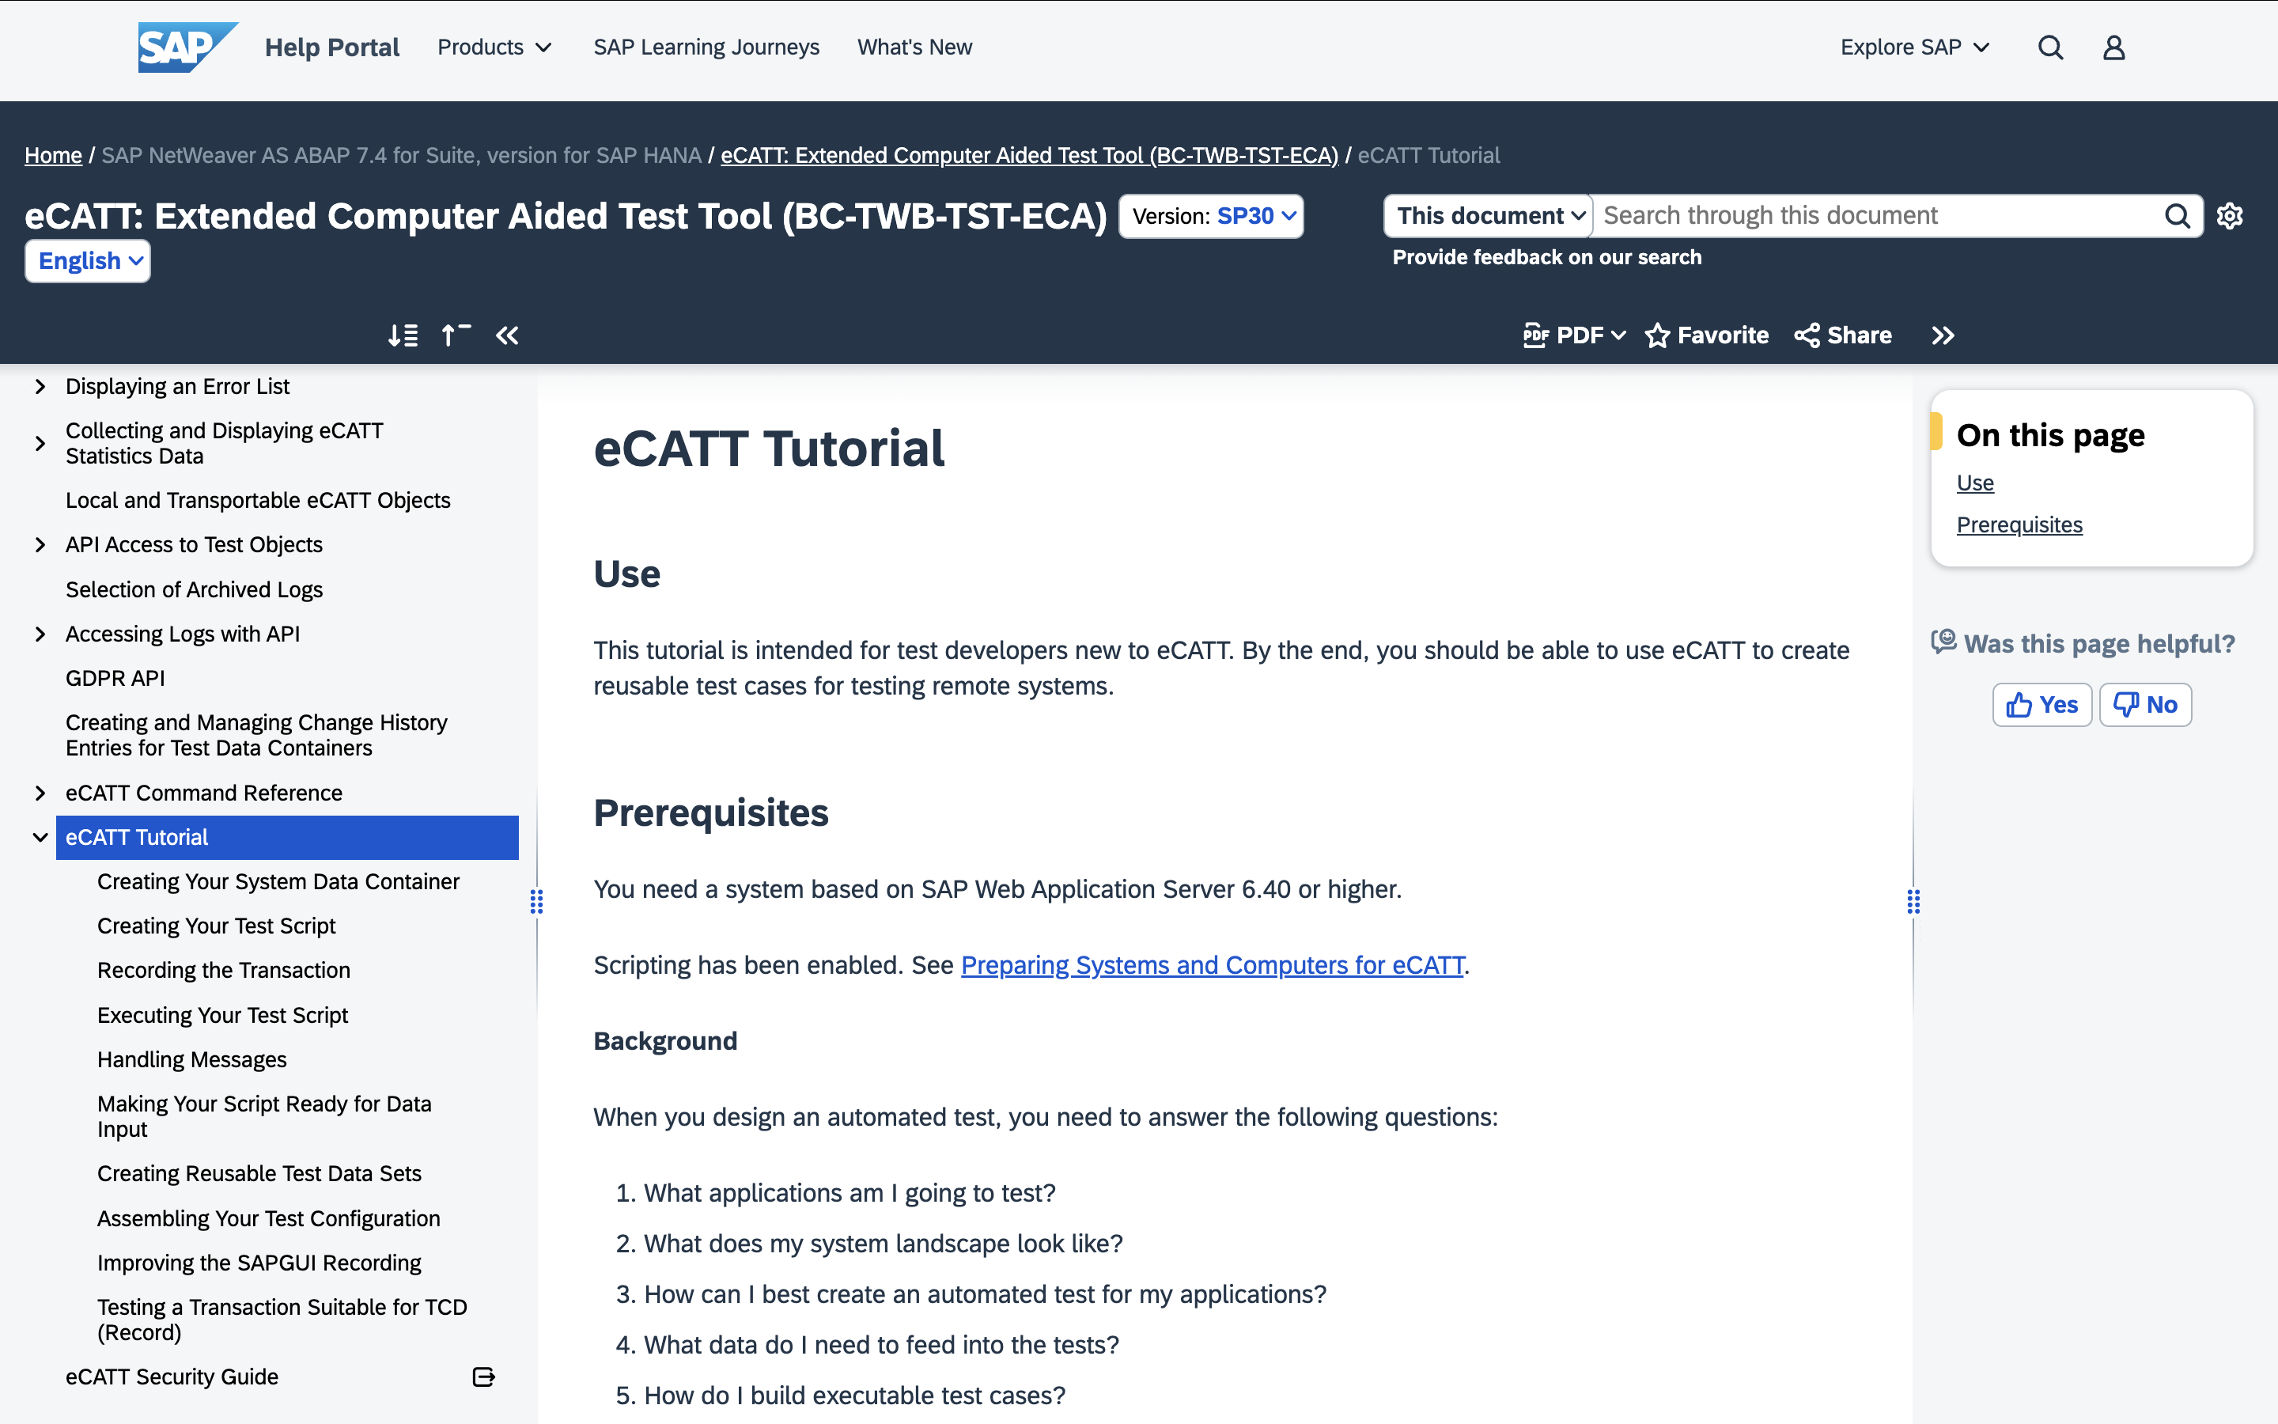Open the Products menu
This screenshot has height=1424, width=2278.
(x=494, y=47)
